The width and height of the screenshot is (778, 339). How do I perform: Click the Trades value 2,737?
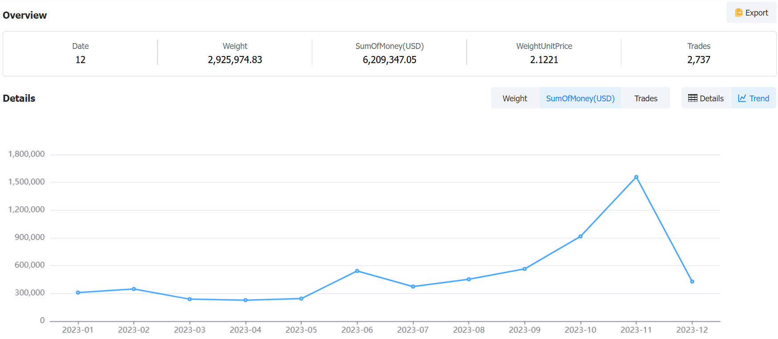[699, 60]
